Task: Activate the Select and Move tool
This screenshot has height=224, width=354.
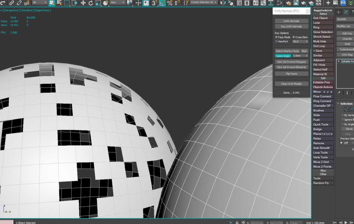Action: click(x=83, y=3)
